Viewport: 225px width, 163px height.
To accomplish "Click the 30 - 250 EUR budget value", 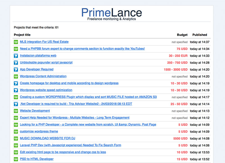I will [x=178, y=56].
